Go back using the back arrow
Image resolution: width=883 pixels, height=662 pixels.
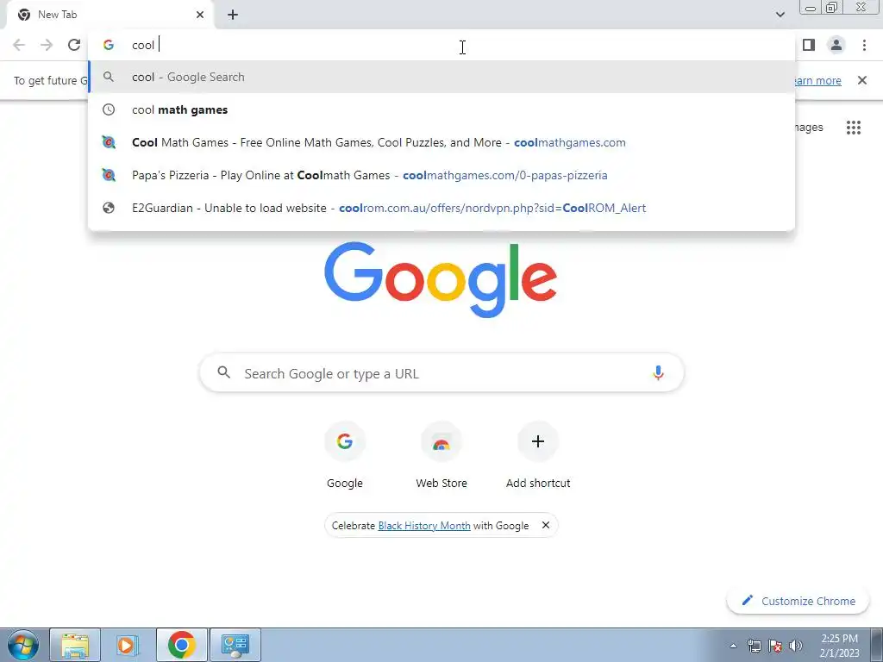click(19, 45)
